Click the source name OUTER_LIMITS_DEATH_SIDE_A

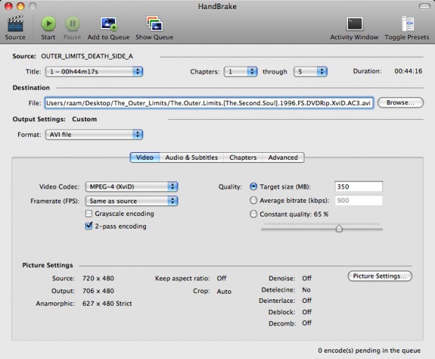[x=87, y=56]
